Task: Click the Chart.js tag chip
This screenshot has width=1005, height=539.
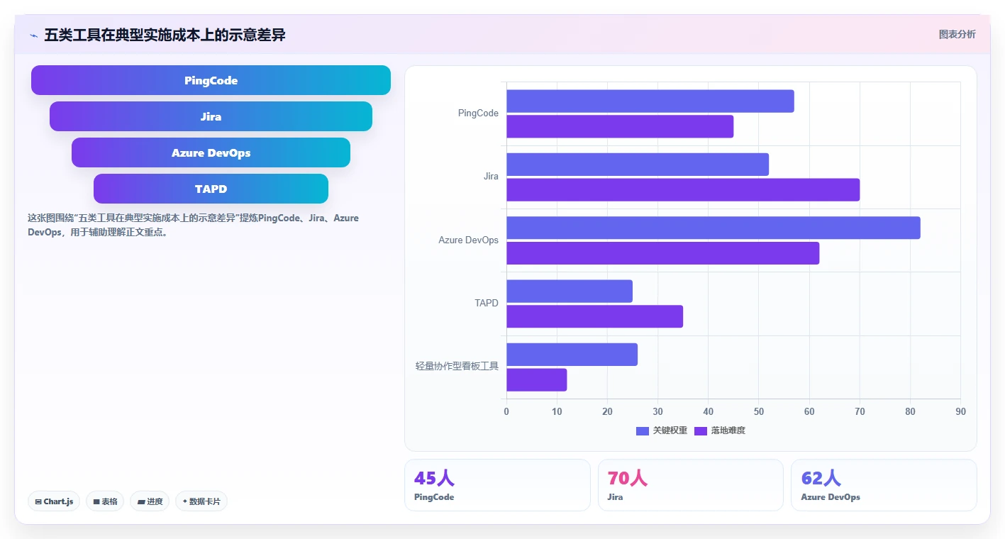Action: [55, 501]
